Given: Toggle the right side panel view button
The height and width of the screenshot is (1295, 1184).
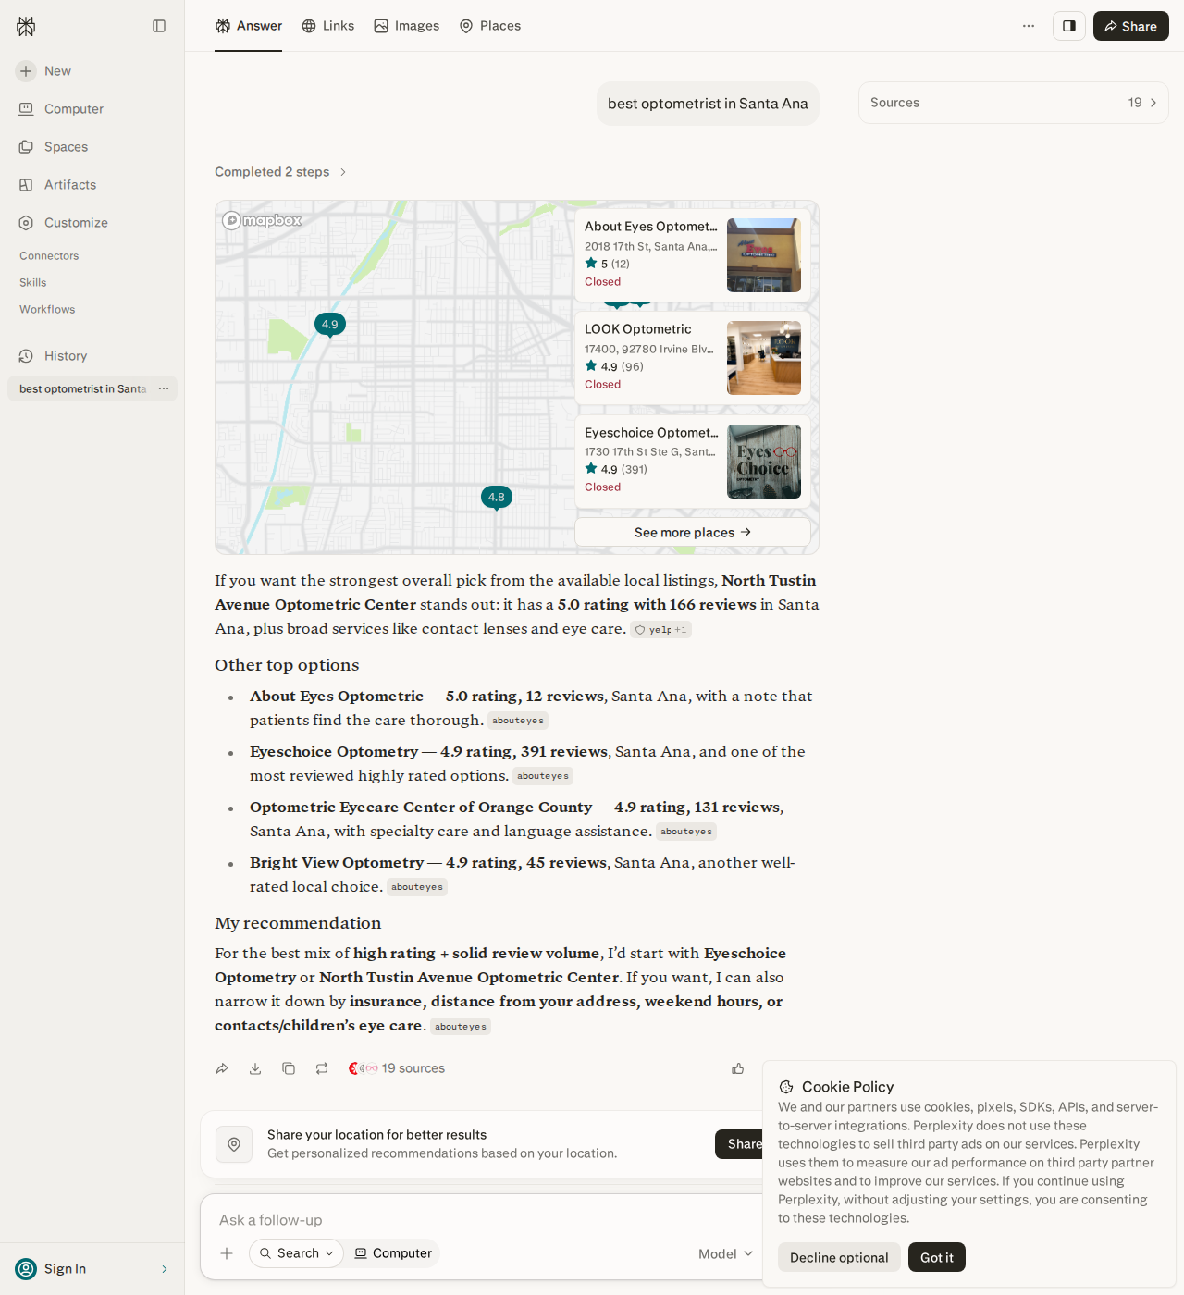Looking at the screenshot, I should [1069, 26].
